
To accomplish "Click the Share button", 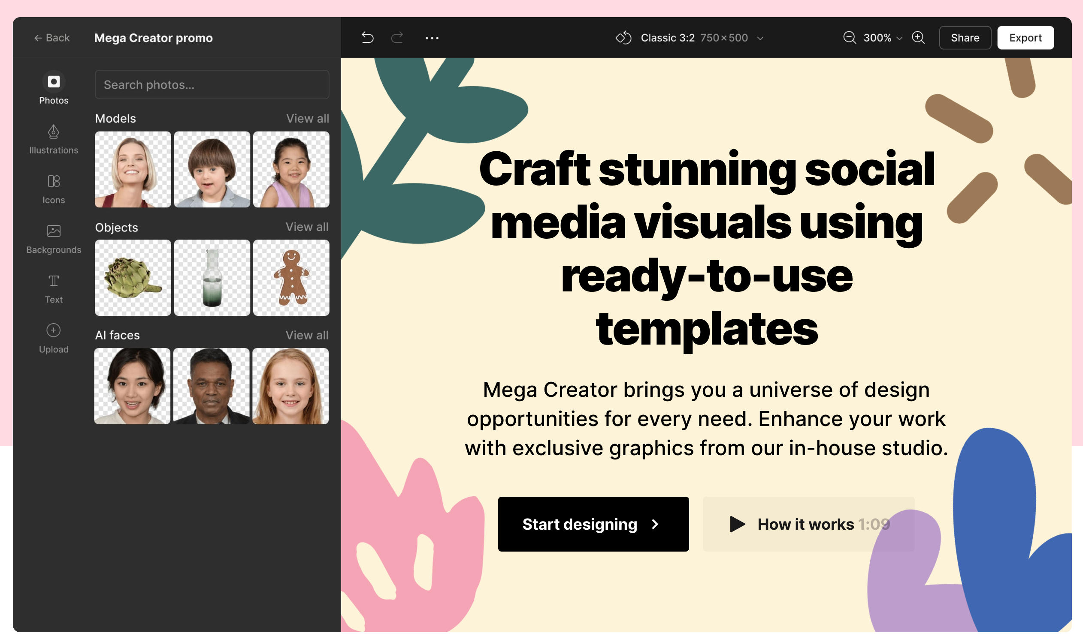I will point(965,38).
